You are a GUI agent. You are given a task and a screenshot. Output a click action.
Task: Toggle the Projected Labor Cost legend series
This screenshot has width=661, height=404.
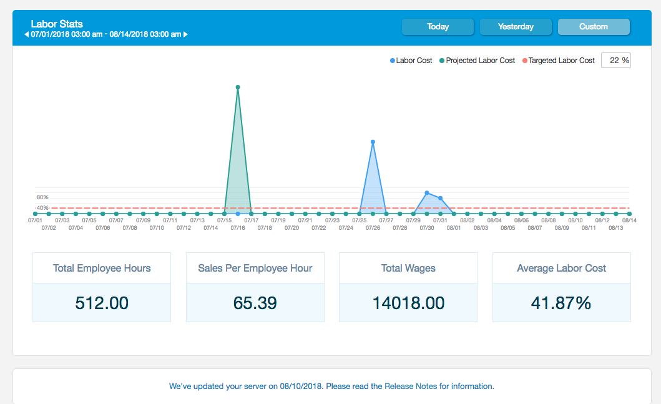click(x=477, y=61)
